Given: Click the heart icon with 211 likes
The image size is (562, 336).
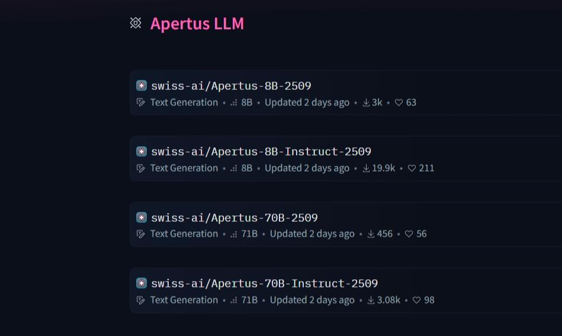Looking at the screenshot, I should pyautogui.click(x=412, y=168).
